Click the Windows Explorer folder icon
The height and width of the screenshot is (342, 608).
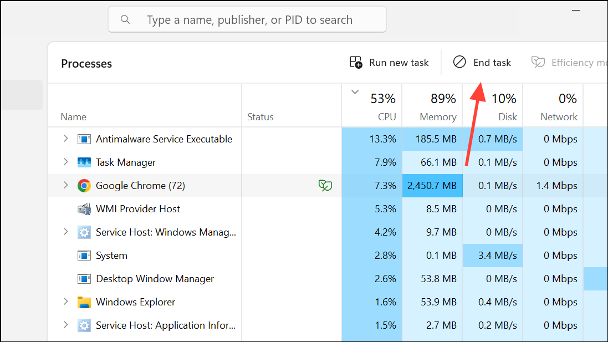click(84, 302)
